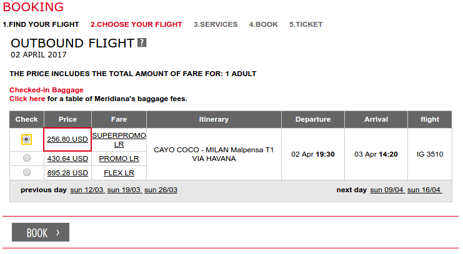463x254 pixels.
Task: Switch date to sun 12/03
Action: coord(87,190)
